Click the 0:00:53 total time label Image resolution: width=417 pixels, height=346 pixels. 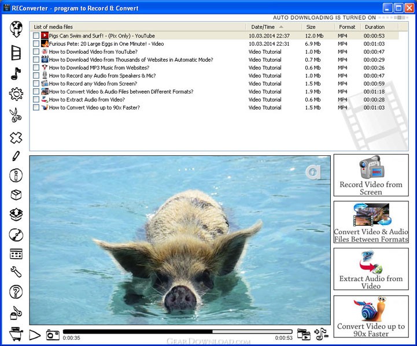click(284, 338)
